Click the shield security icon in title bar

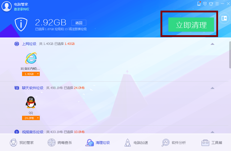click(205, 4)
